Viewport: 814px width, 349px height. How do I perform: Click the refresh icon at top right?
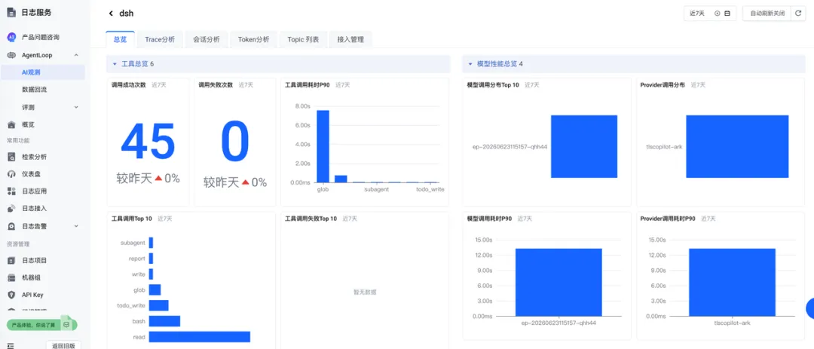tap(798, 14)
